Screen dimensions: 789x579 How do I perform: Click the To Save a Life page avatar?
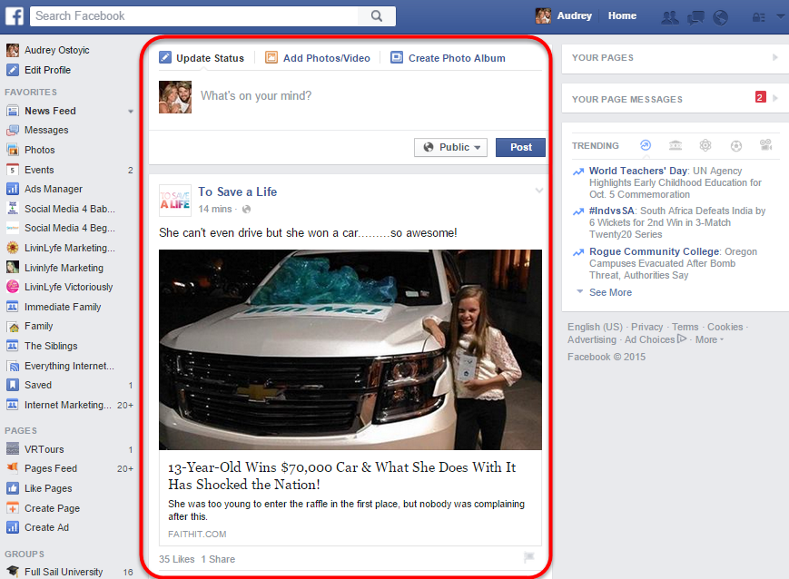(x=175, y=201)
